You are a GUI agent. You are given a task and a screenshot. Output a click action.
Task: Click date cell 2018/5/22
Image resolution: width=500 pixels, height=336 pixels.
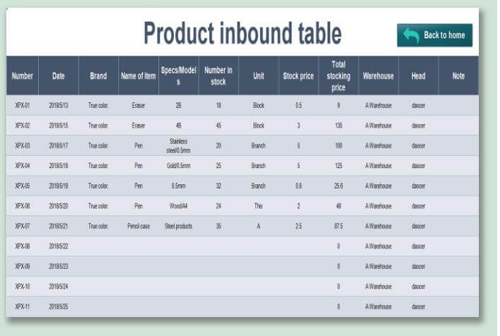pos(59,246)
